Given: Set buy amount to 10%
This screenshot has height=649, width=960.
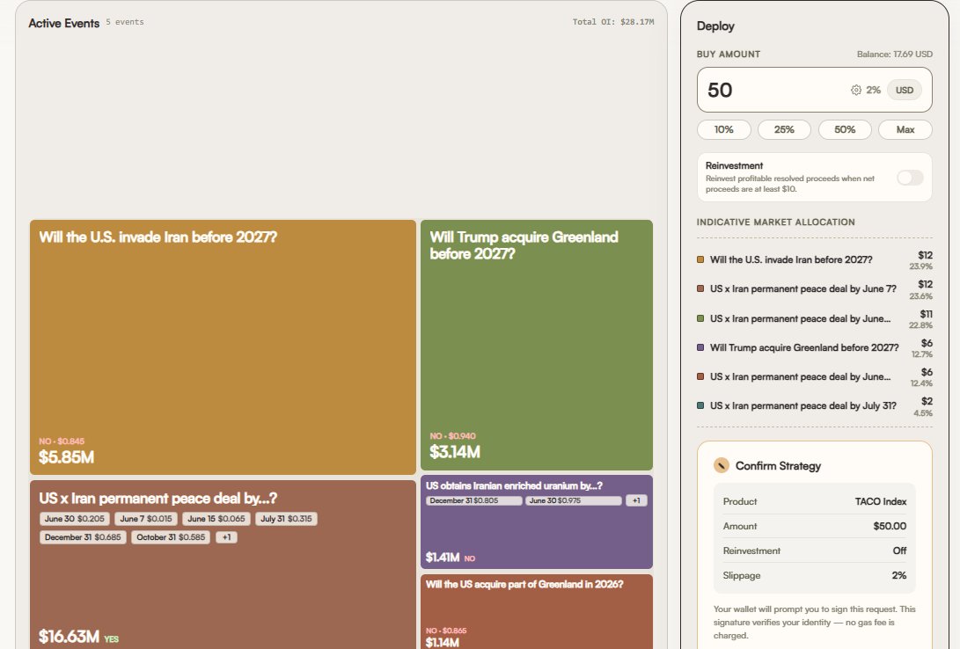Looking at the screenshot, I should pyautogui.click(x=723, y=129).
